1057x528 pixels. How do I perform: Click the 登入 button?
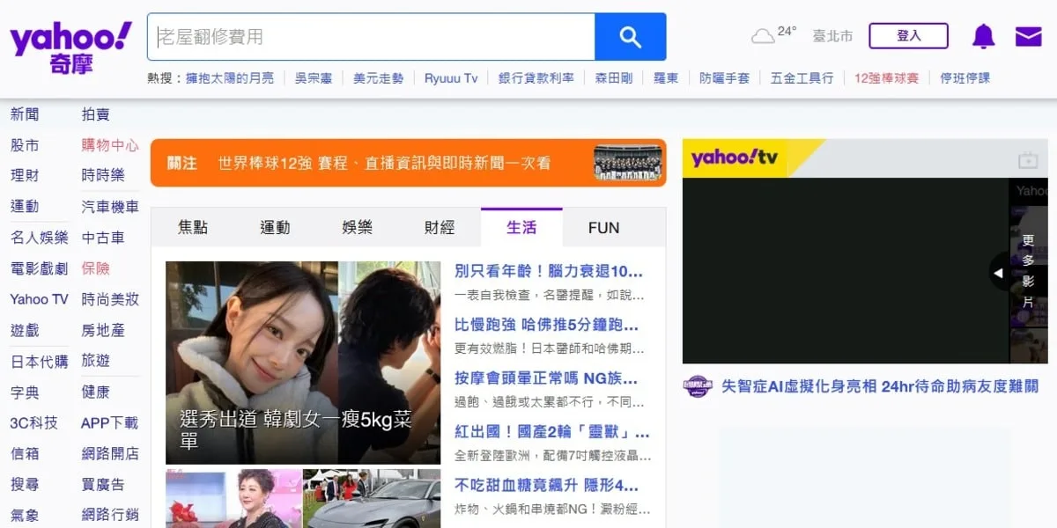tap(908, 36)
